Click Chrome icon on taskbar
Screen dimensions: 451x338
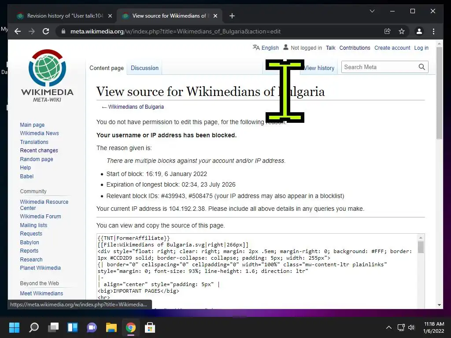tap(130, 327)
